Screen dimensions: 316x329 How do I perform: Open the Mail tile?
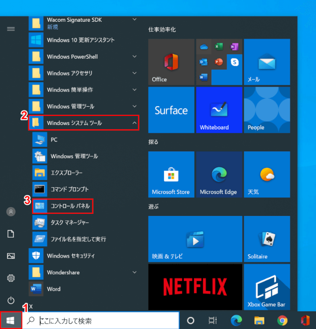(267, 62)
